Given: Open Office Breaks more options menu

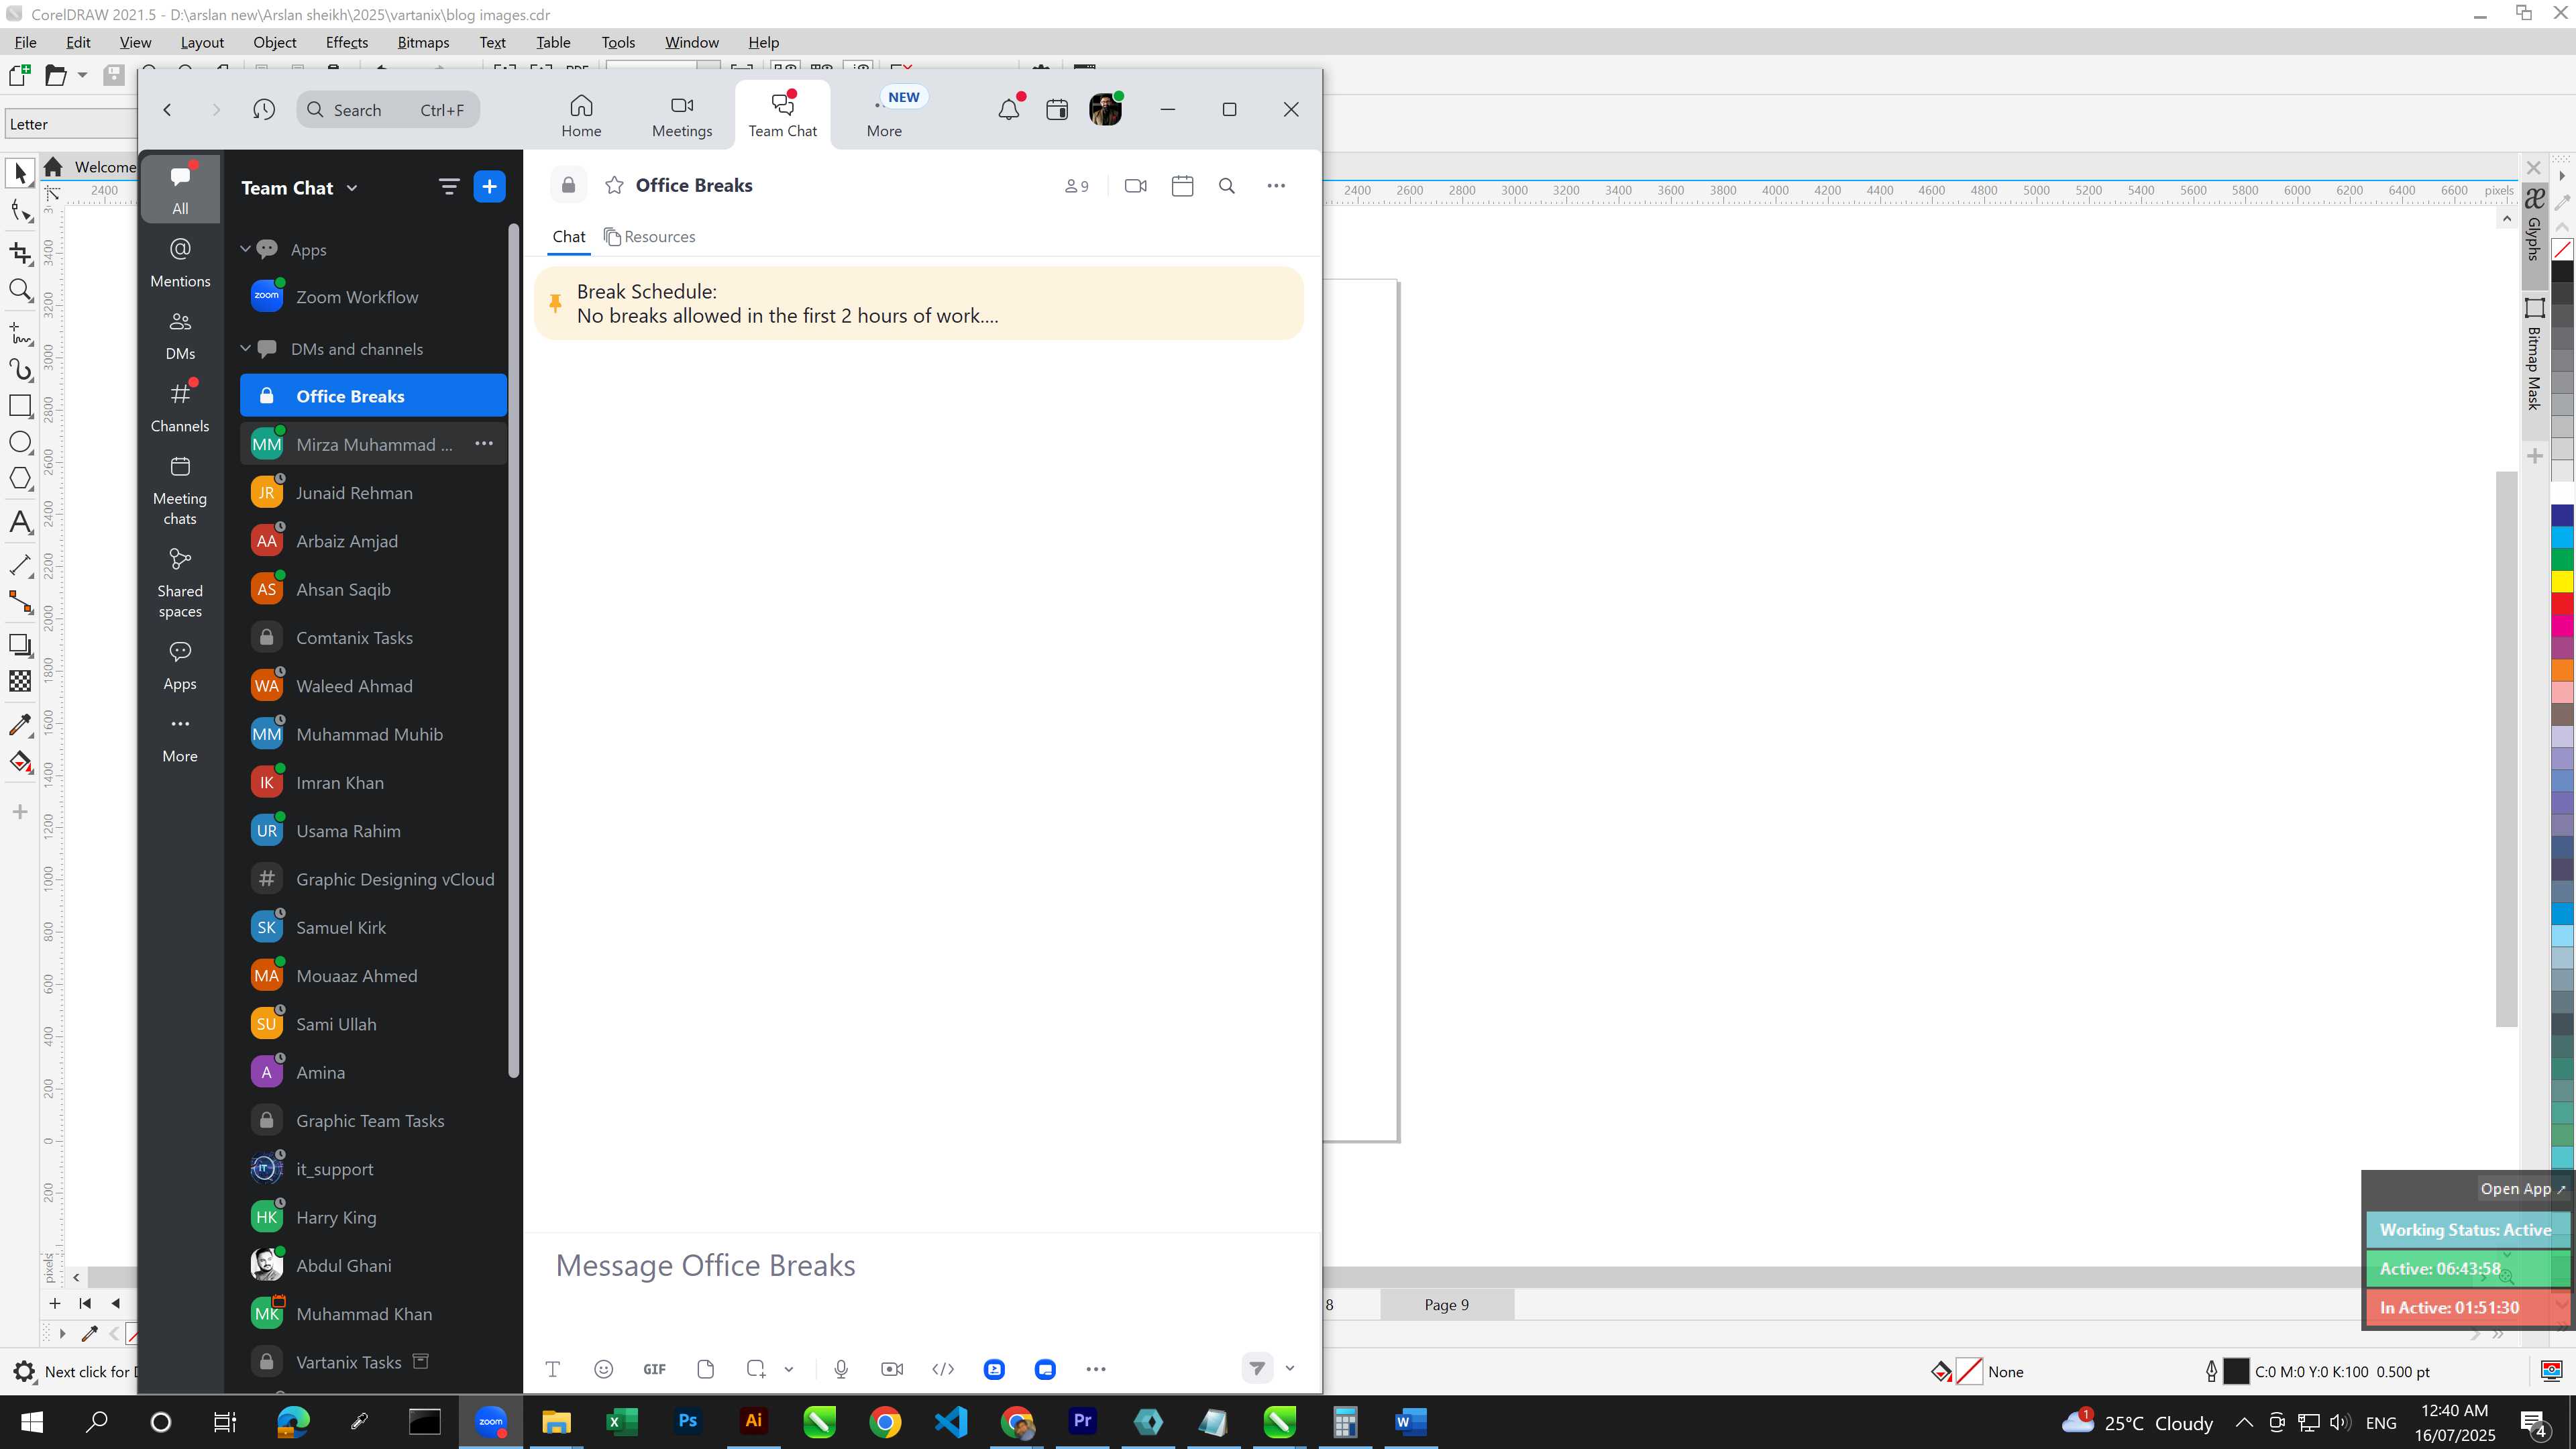Looking at the screenshot, I should [x=1276, y=186].
